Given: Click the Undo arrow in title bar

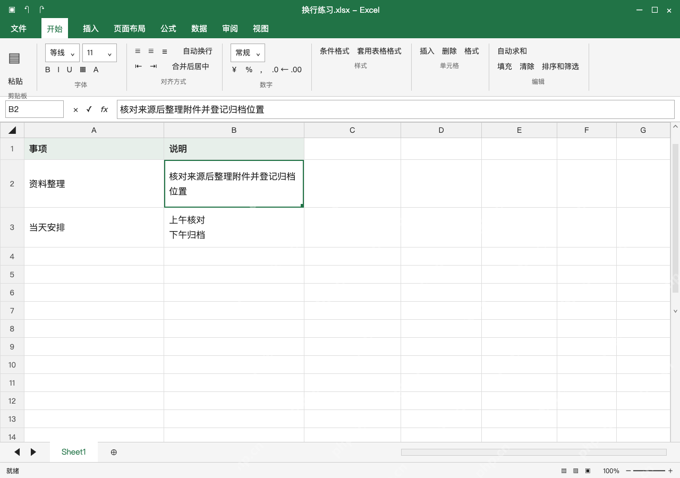Looking at the screenshot, I should click(27, 10).
